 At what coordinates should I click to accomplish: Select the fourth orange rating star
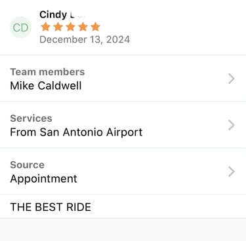tap(83, 27)
